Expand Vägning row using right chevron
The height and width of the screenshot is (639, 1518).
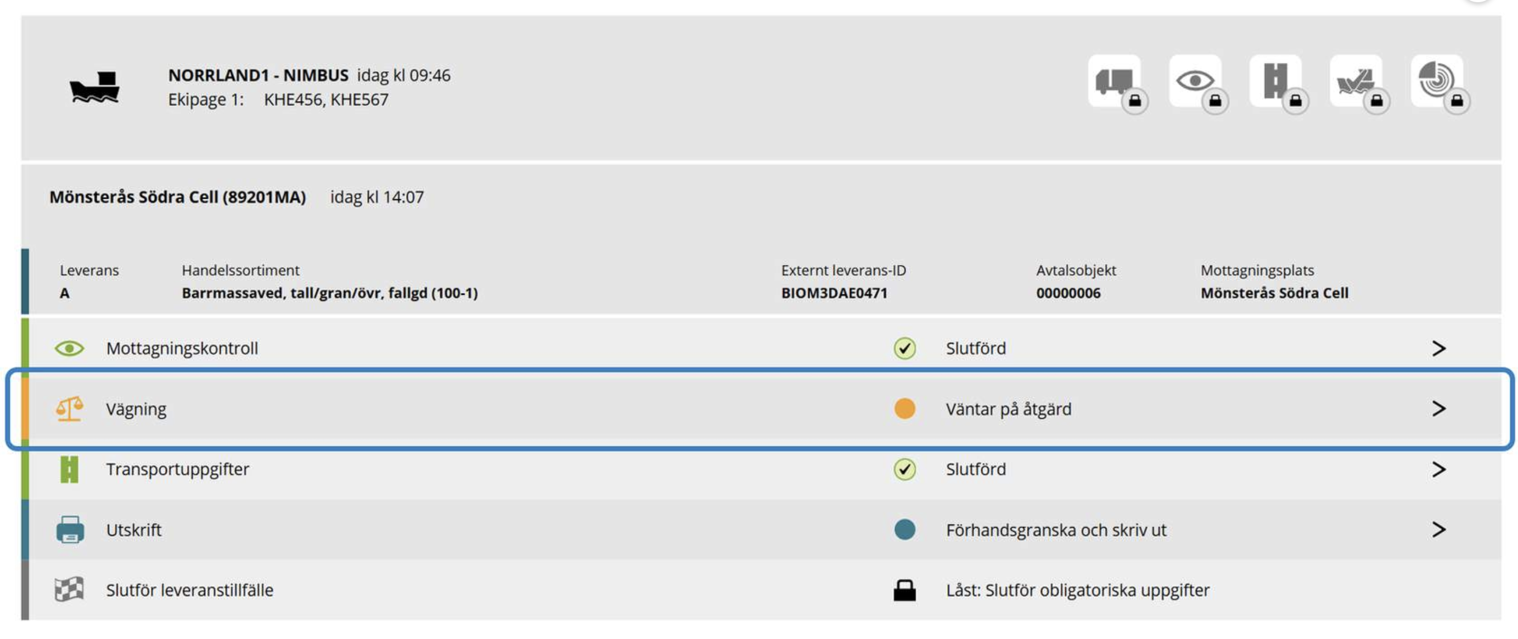(x=1438, y=408)
